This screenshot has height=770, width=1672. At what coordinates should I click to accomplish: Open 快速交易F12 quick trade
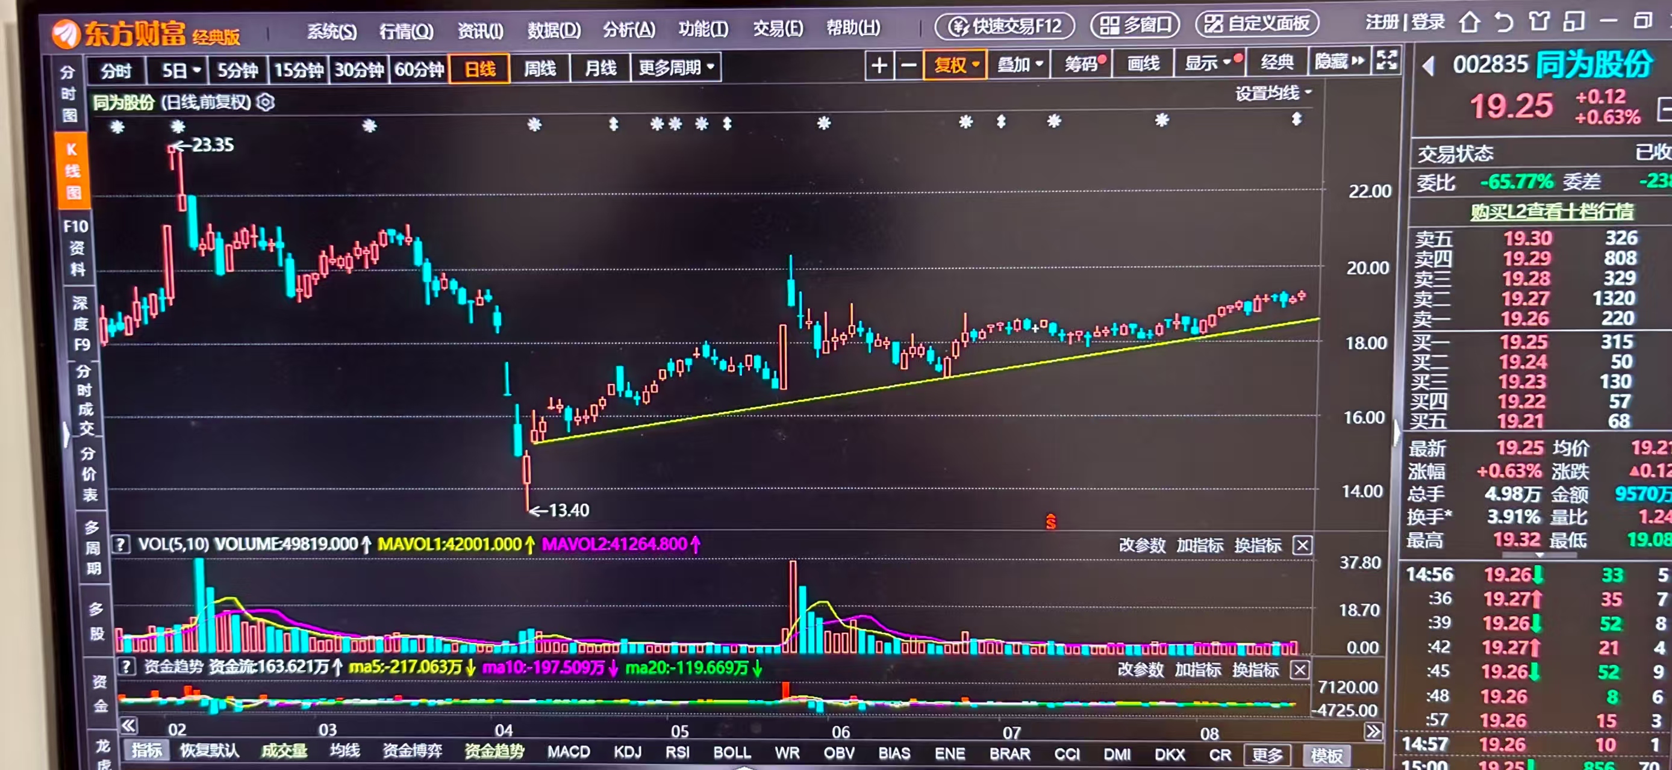[x=1005, y=26]
